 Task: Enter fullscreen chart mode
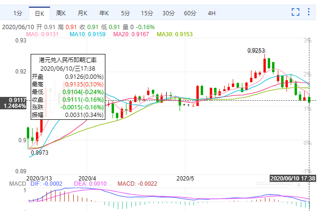point(296,12)
